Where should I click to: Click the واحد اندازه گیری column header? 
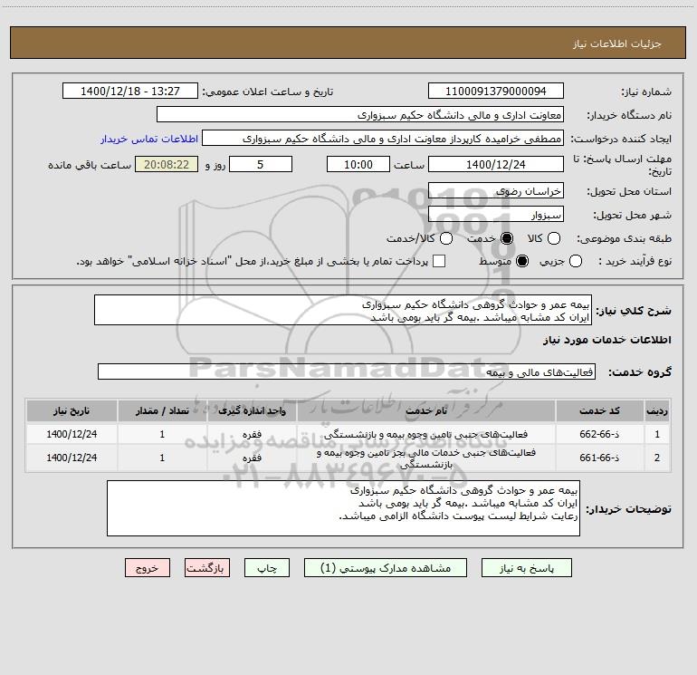coord(252,410)
